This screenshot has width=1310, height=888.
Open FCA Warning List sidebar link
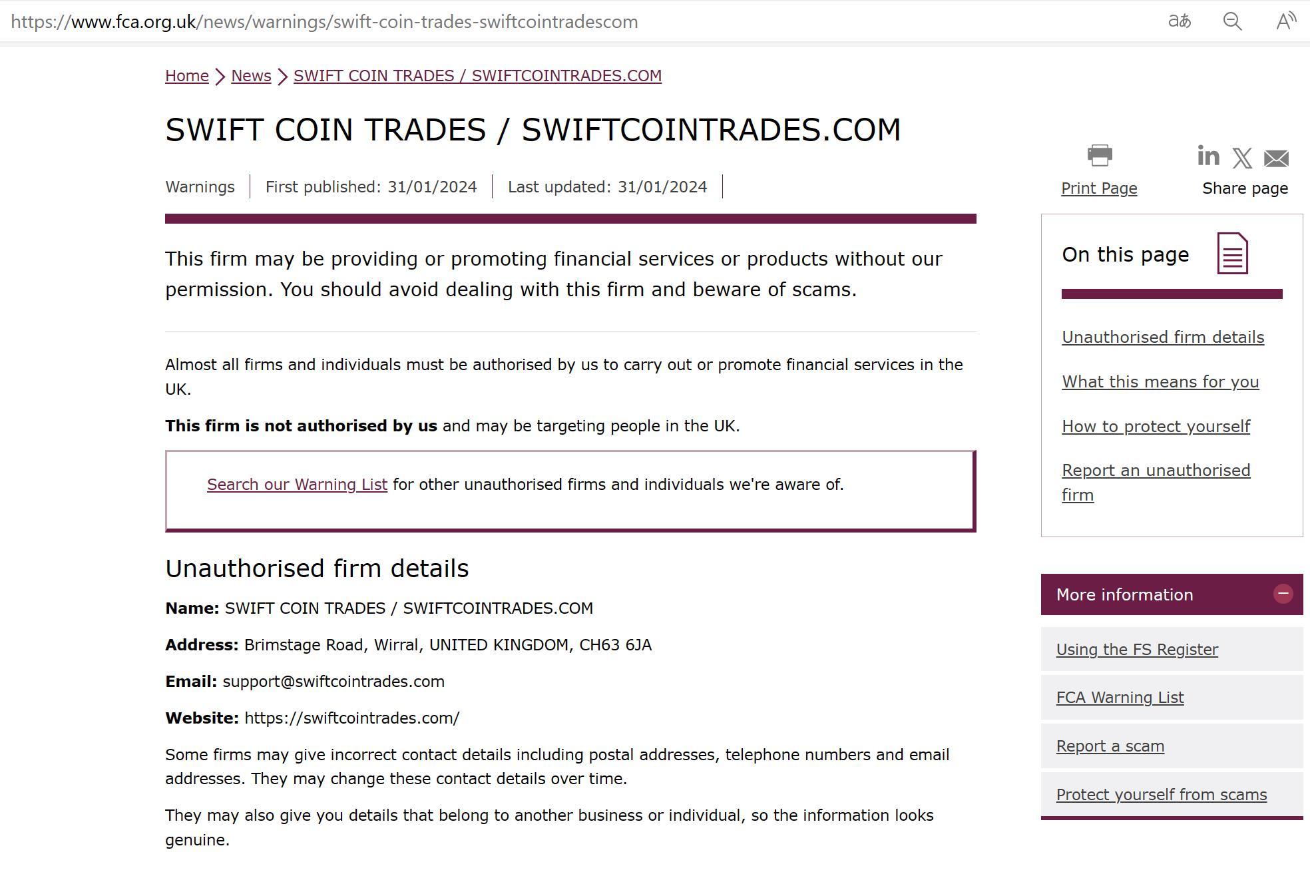coord(1120,698)
